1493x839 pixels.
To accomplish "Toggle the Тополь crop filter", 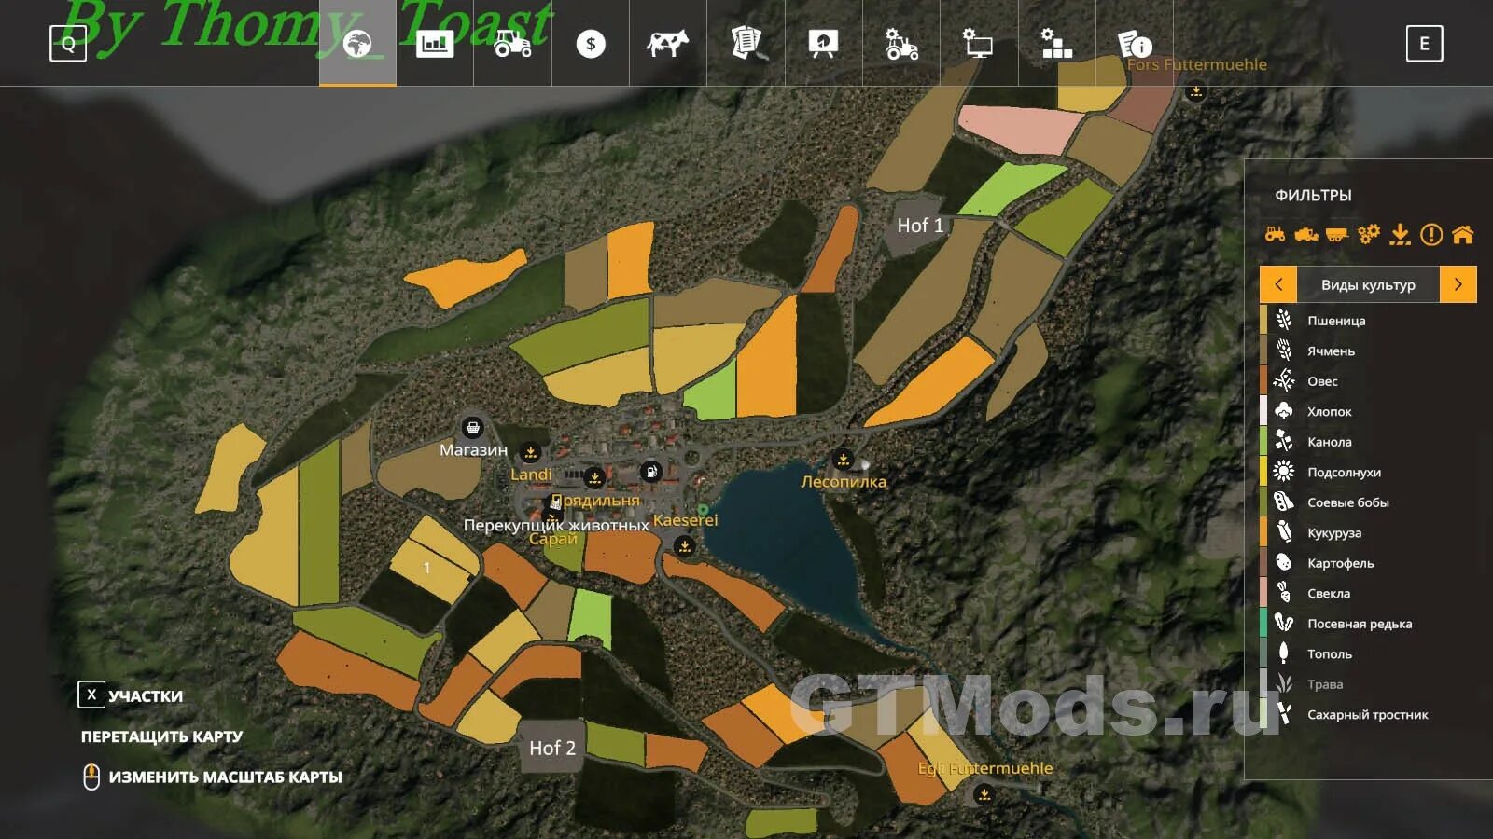I will (x=1369, y=653).
